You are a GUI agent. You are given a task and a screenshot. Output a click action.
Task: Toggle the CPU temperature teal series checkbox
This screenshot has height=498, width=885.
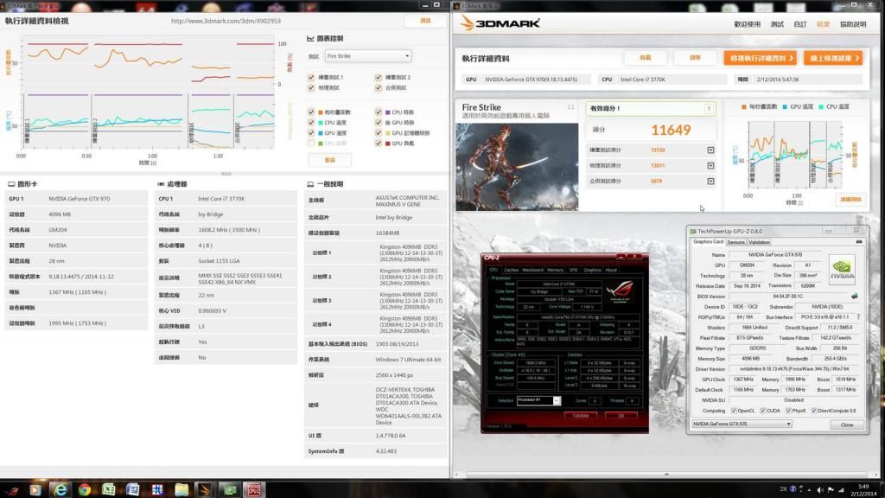311,123
